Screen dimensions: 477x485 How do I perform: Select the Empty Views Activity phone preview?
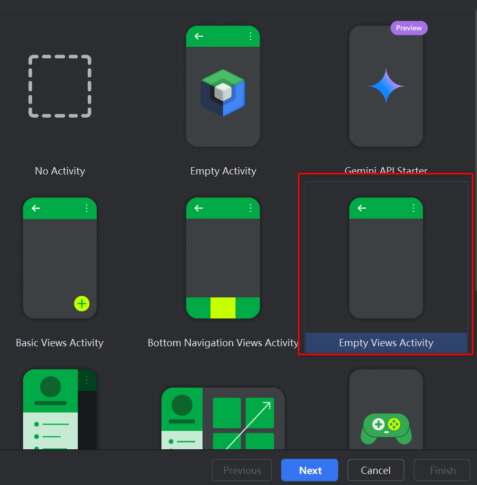point(386,258)
